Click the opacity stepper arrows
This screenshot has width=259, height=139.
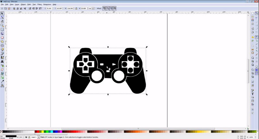23,137
